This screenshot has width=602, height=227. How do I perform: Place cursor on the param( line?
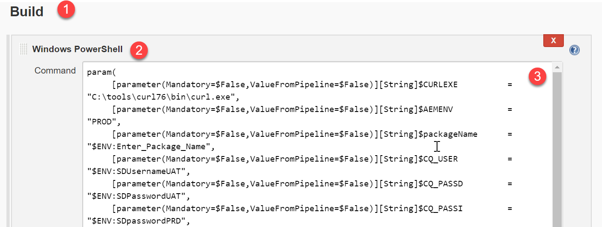99,72
